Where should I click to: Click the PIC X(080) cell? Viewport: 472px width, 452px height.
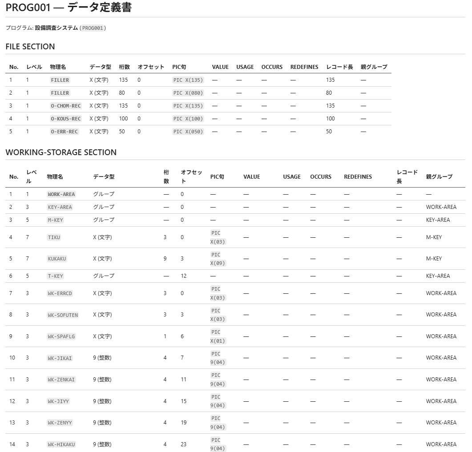188,93
